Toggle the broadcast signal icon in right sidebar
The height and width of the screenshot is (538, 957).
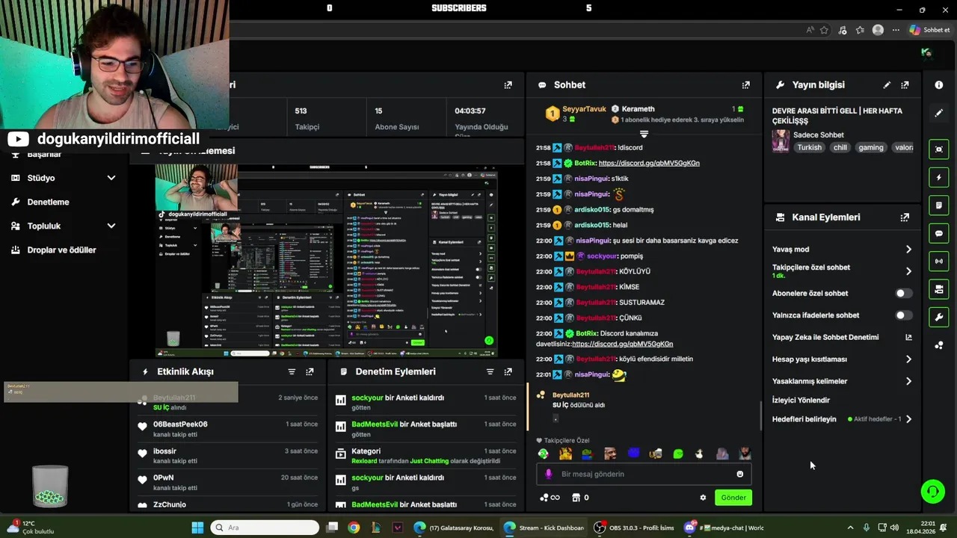[939, 261]
